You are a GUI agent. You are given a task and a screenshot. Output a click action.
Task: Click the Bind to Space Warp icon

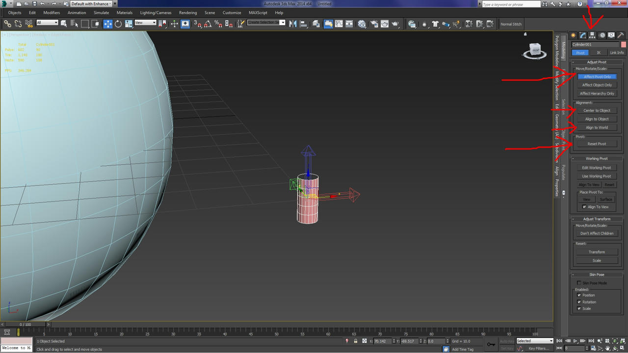[29, 24]
